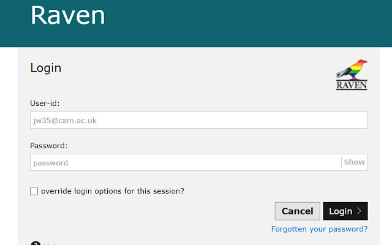Click the rainbow Raven bird logo
The height and width of the screenshot is (245, 392).
coord(351,69)
